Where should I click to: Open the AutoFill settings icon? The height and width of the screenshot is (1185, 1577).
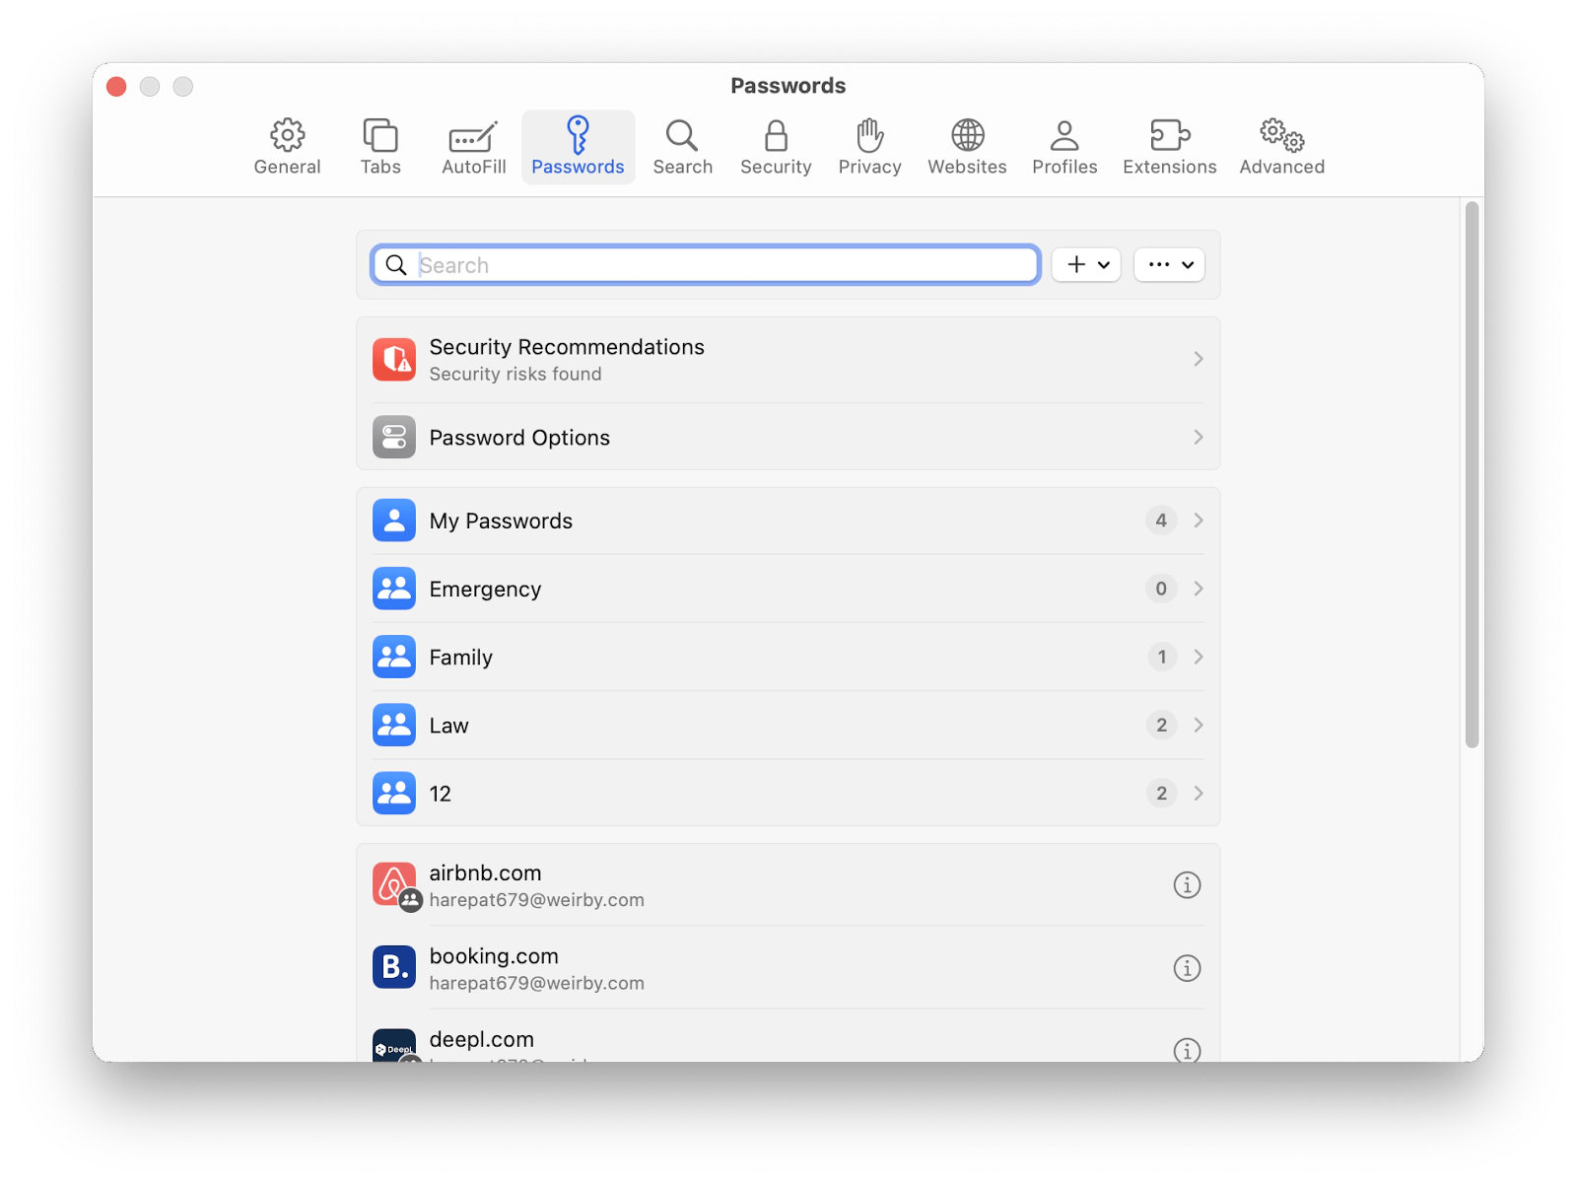point(473,136)
